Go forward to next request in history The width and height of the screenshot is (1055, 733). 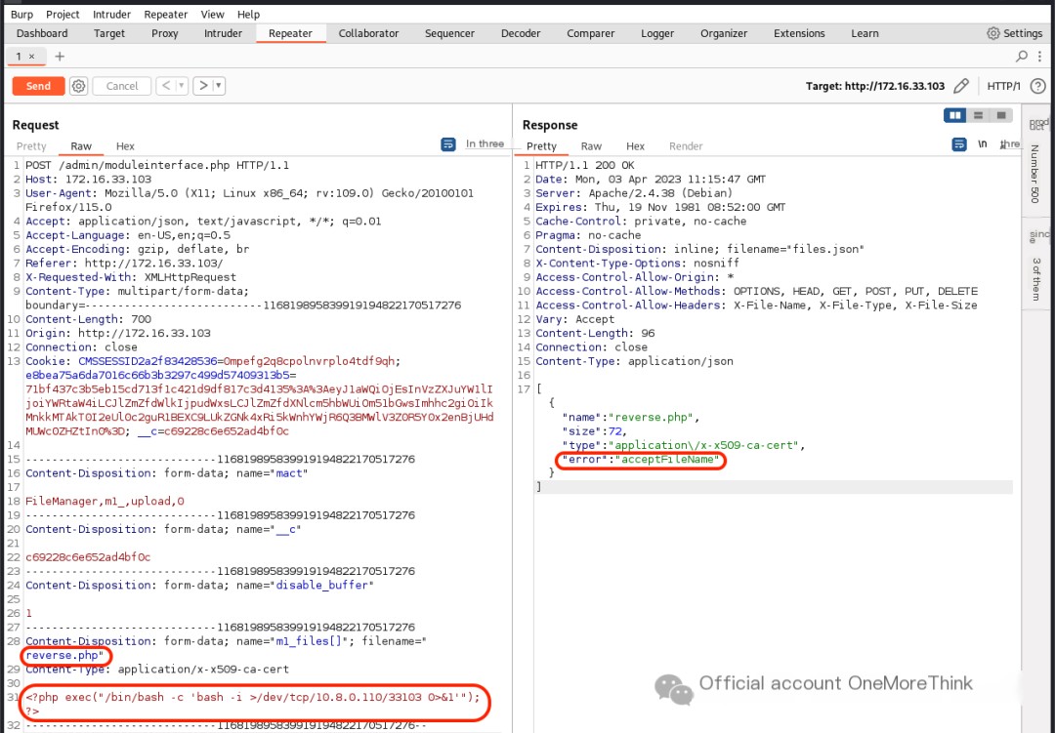(x=203, y=86)
